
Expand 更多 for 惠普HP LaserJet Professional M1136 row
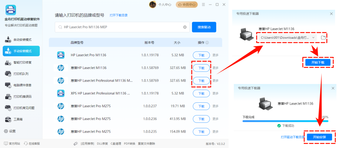tap(215, 80)
